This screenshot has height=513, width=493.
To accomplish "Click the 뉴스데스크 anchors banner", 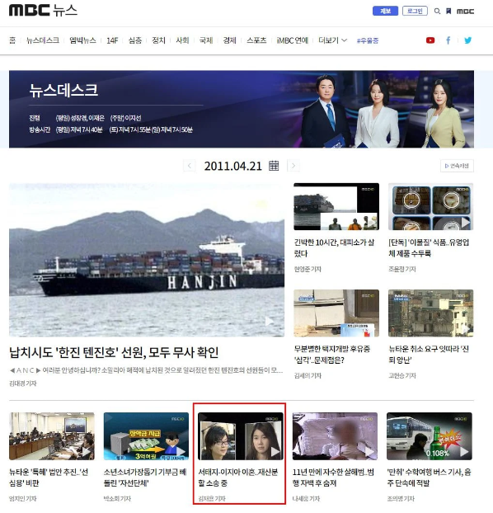I will pos(242,109).
